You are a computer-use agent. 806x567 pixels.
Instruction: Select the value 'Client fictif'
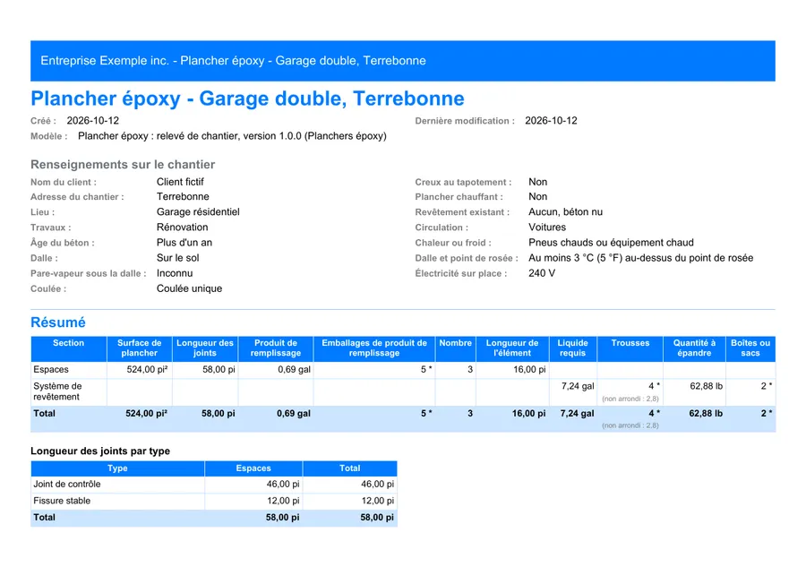[x=180, y=182]
